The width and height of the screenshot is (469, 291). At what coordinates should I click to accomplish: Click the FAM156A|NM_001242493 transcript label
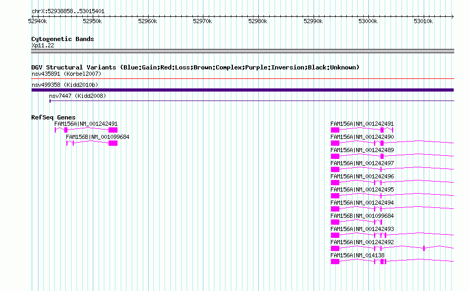(x=362, y=229)
